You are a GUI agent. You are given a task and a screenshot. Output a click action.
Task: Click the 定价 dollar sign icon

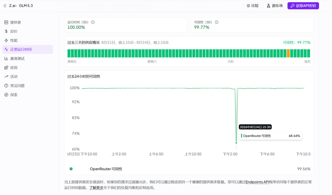[6, 31]
